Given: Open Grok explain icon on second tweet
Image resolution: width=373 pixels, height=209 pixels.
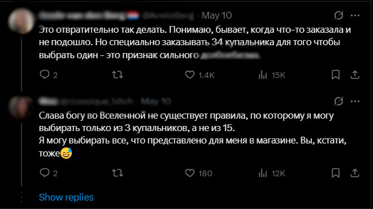Looking at the screenshot, I should [x=339, y=101].
